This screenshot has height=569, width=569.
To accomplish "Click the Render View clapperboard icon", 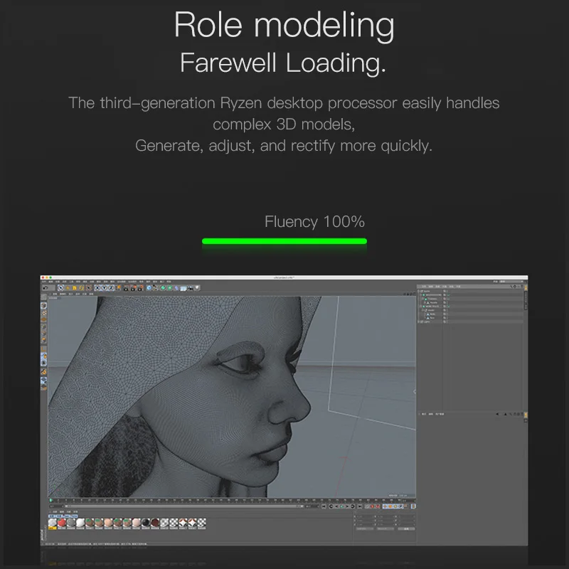I will (x=126, y=288).
